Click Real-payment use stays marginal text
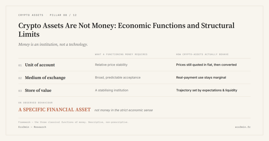This screenshot has height=141, width=269. click(x=201, y=78)
